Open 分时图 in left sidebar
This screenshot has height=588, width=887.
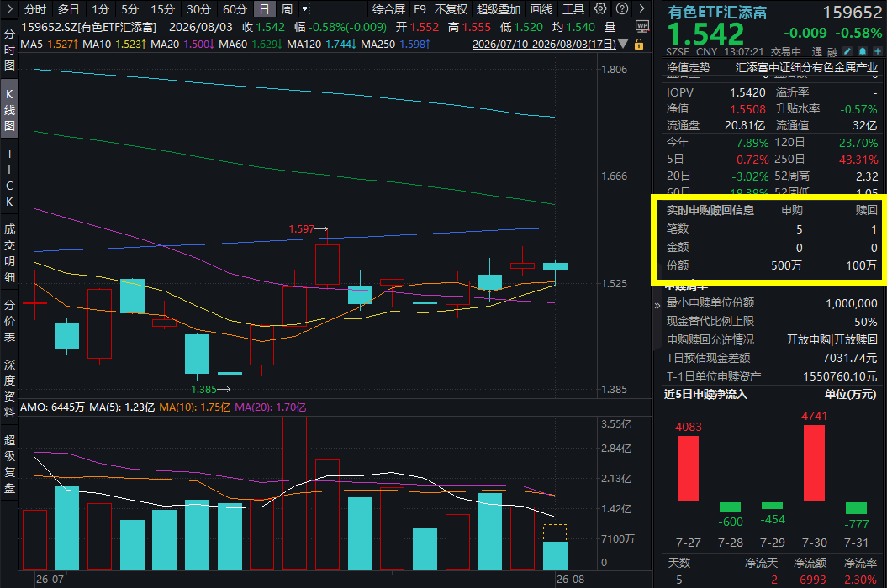click(9, 50)
